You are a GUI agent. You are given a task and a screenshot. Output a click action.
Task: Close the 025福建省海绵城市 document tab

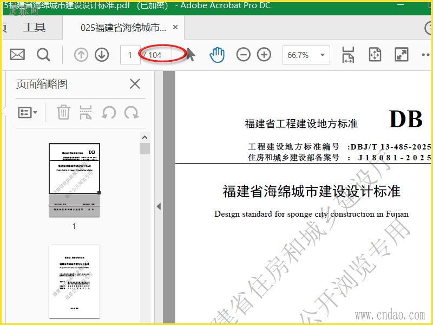[x=175, y=27]
